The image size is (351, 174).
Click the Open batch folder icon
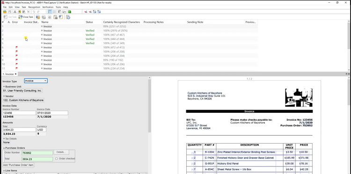(x=5, y=12)
